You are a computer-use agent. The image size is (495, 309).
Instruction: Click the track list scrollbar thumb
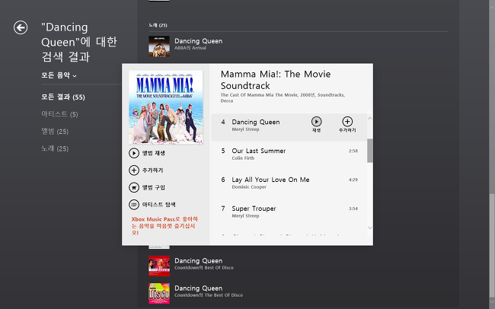coord(369,151)
